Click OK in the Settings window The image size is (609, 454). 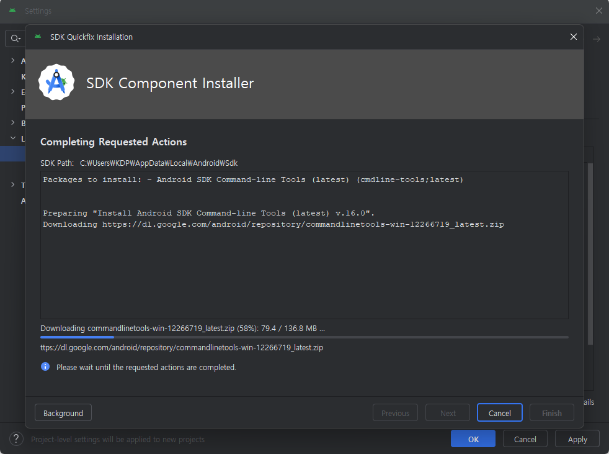[473, 439]
